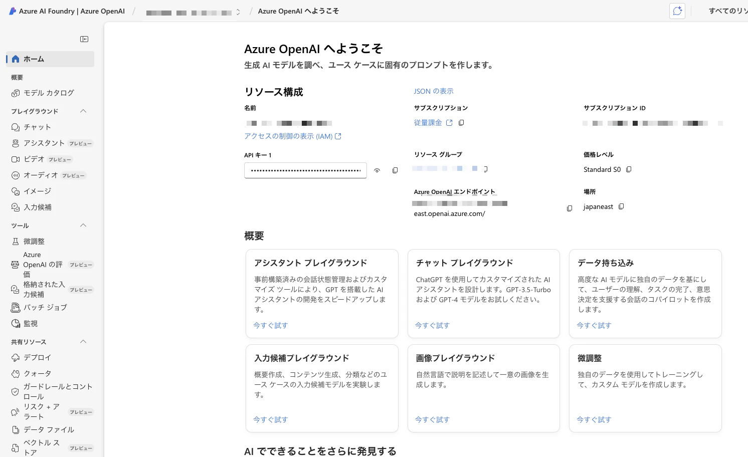
Task: Click the Standard S0 value text
Action: [x=602, y=169]
